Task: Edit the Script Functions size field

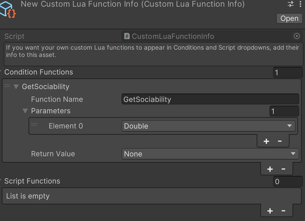Action: coord(288,181)
